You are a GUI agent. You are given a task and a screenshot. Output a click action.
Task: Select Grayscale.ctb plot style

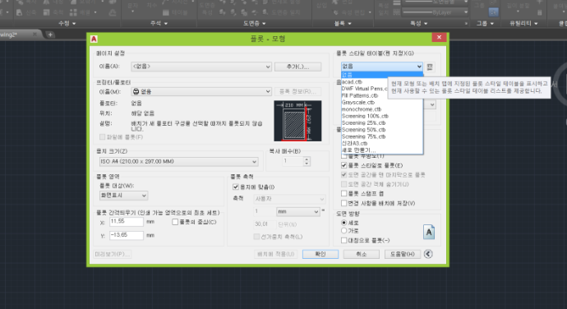point(382,103)
